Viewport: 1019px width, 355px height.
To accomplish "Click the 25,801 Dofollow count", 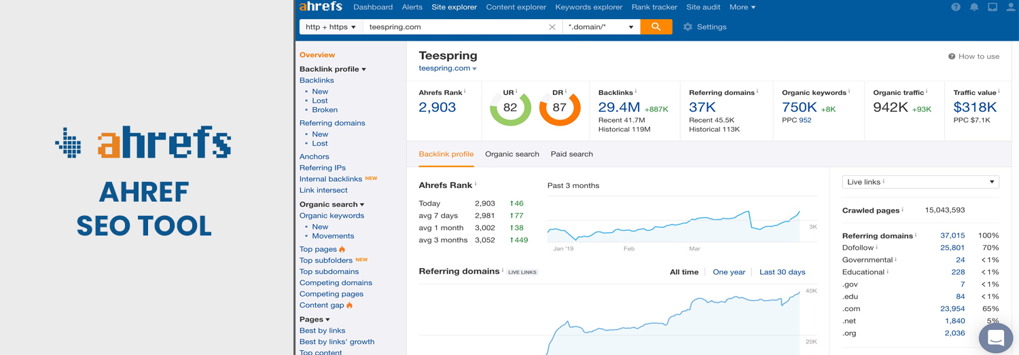I will (952, 248).
